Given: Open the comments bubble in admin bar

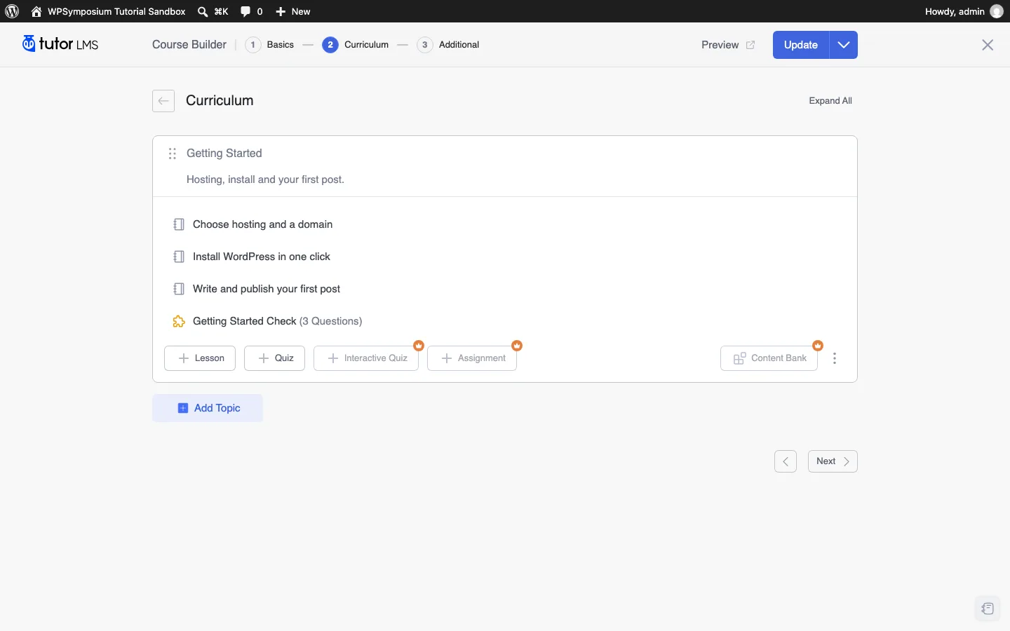Looking at the screenshot, I should [251, 11].
